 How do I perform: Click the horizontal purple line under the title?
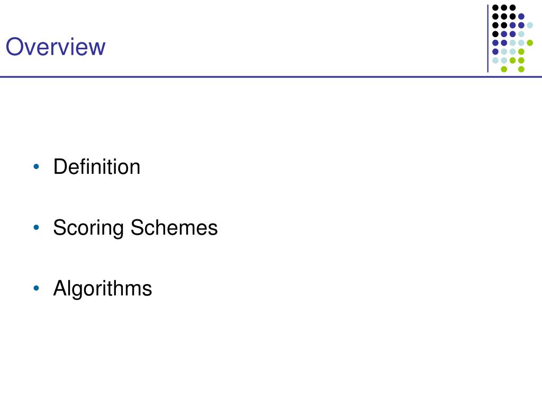coord(271,77)
